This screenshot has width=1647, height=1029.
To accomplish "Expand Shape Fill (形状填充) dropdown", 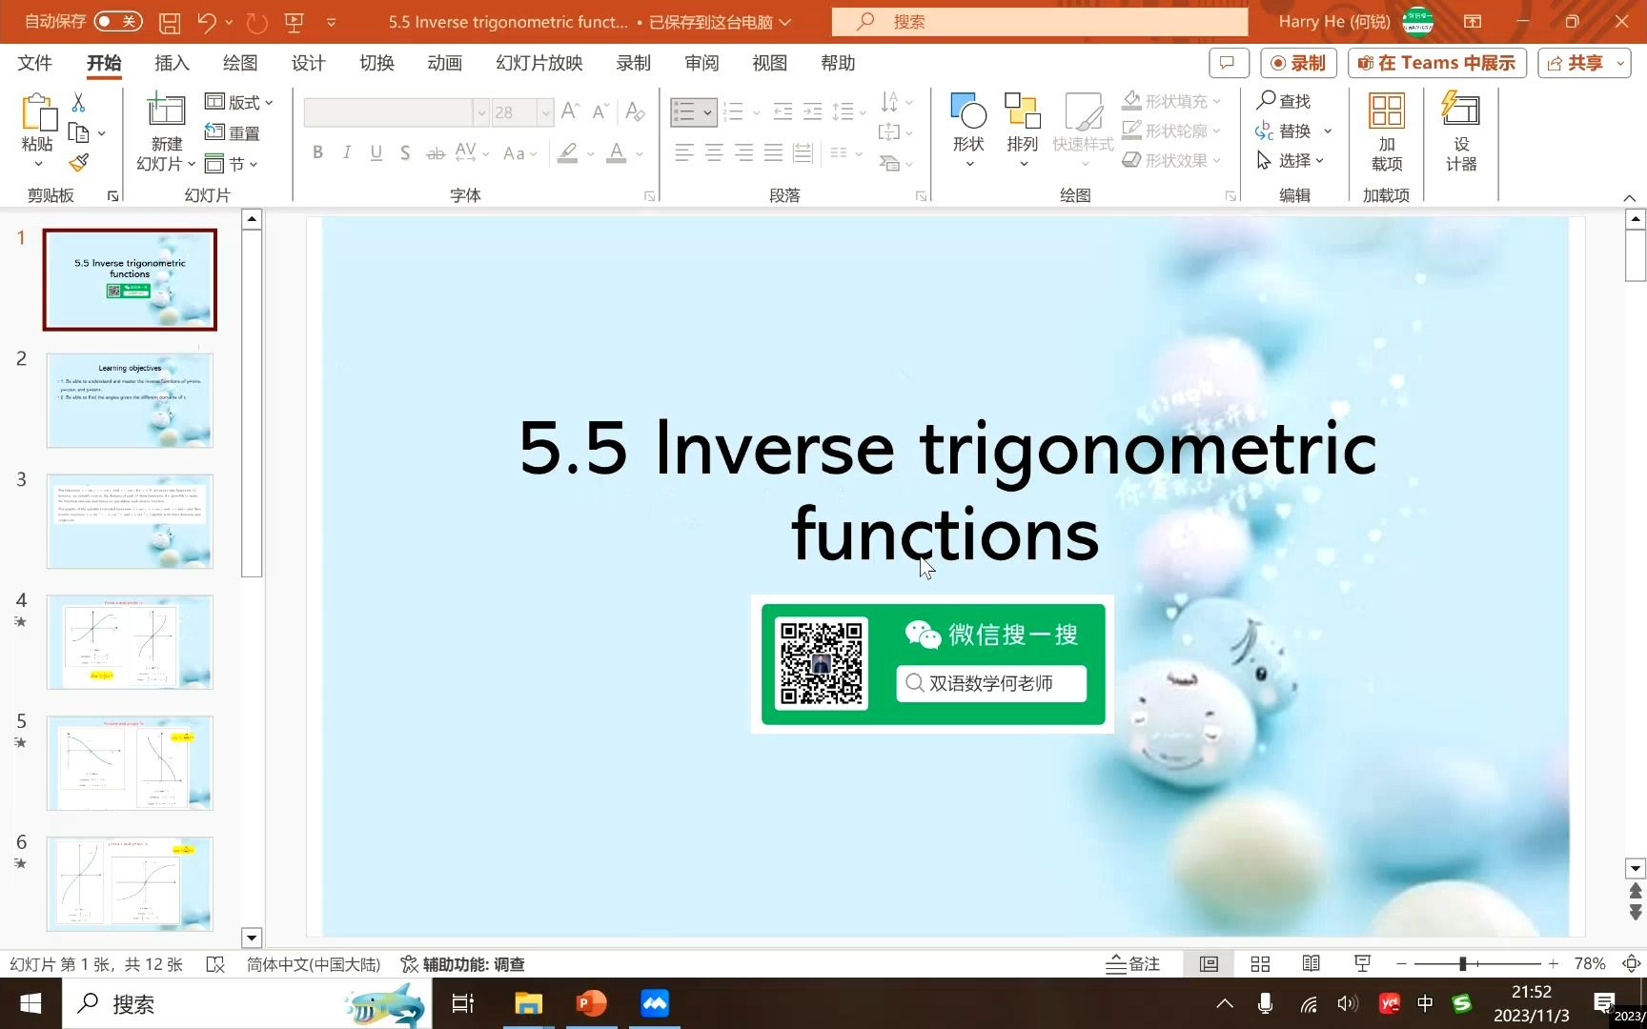I will [1217, 101].
